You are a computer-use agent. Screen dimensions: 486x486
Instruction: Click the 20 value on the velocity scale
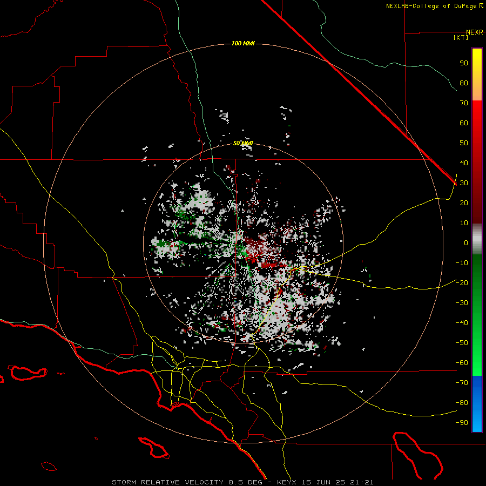464,202
